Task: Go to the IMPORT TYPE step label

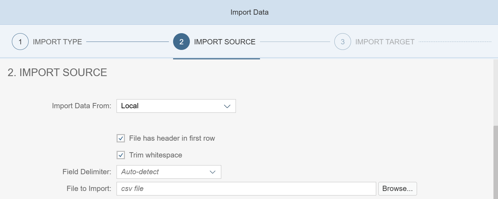Action: [x=57, y=42]
